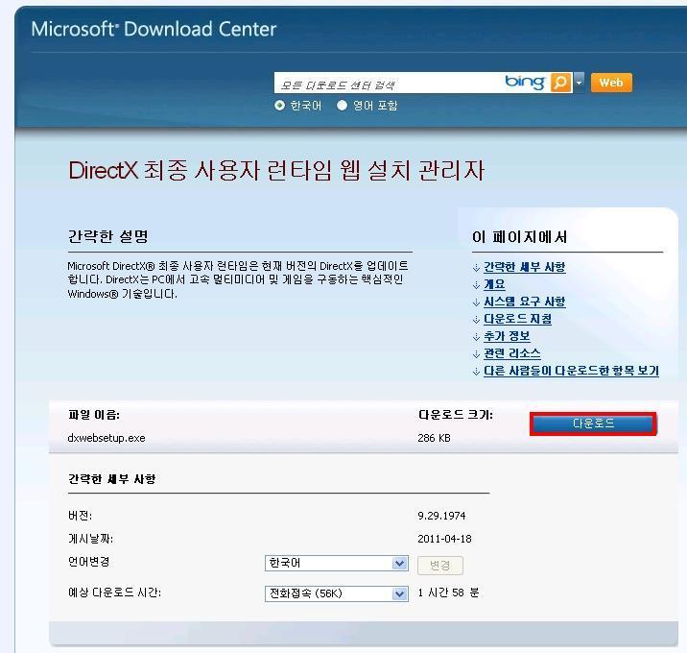
Task: Click the 변경 button
Action: pos(439,566)
